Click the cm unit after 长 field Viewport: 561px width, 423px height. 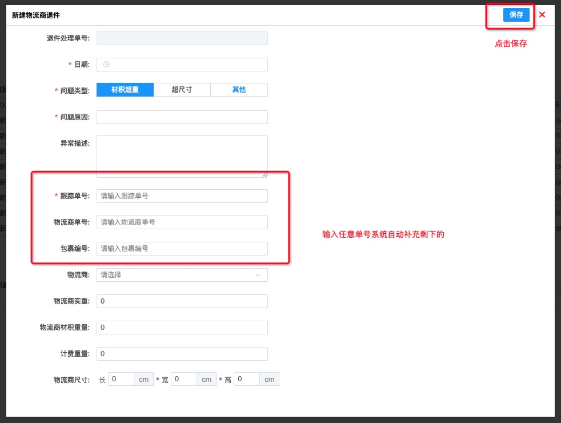144,380
